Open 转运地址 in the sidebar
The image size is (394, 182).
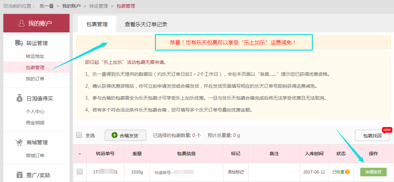click(x=35, y=56)
